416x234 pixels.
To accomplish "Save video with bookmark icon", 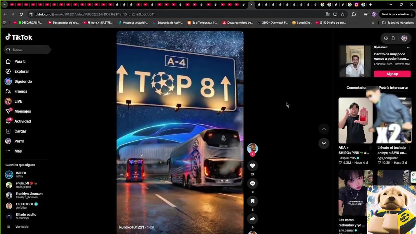I will tap(253, 201).
